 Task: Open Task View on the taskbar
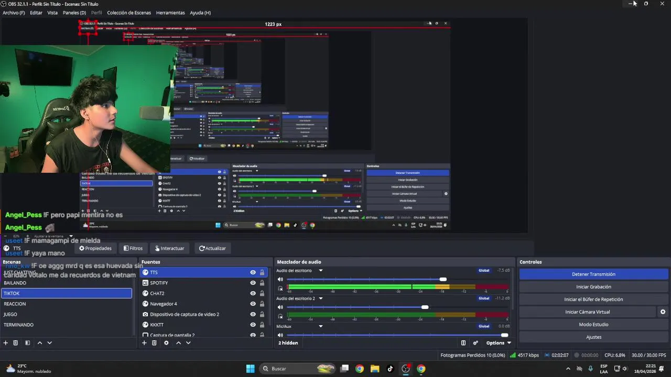pos(344,369)
